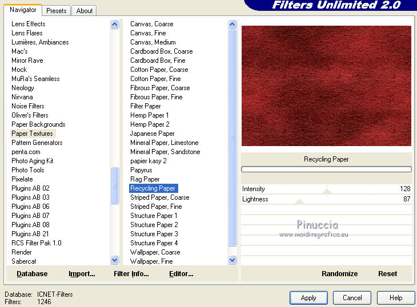417x307 pixels.
Task: Choose the Filter Paper filter
Action: point(146,106)
